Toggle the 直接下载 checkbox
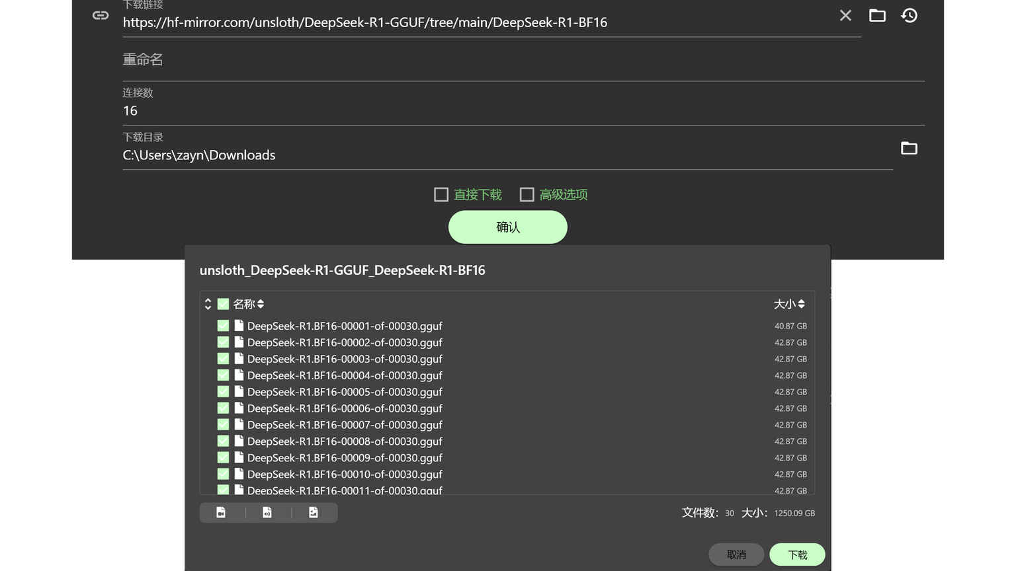The image size is (1016, 571). coord(441,194)
